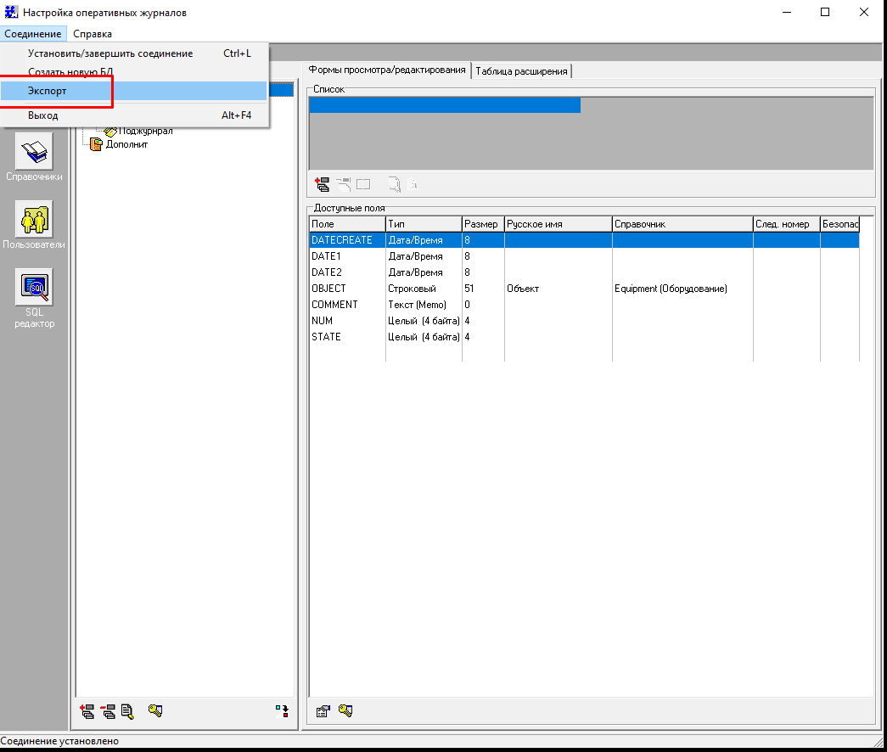
Task: Switch to Таблица расширения tab
Action: pyautogui.click(x=522, y=70)
